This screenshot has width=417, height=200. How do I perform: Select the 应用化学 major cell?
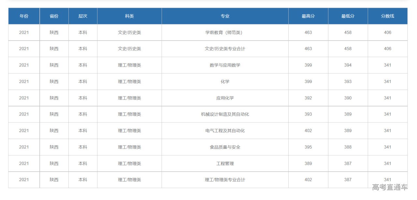click(225, 98)
